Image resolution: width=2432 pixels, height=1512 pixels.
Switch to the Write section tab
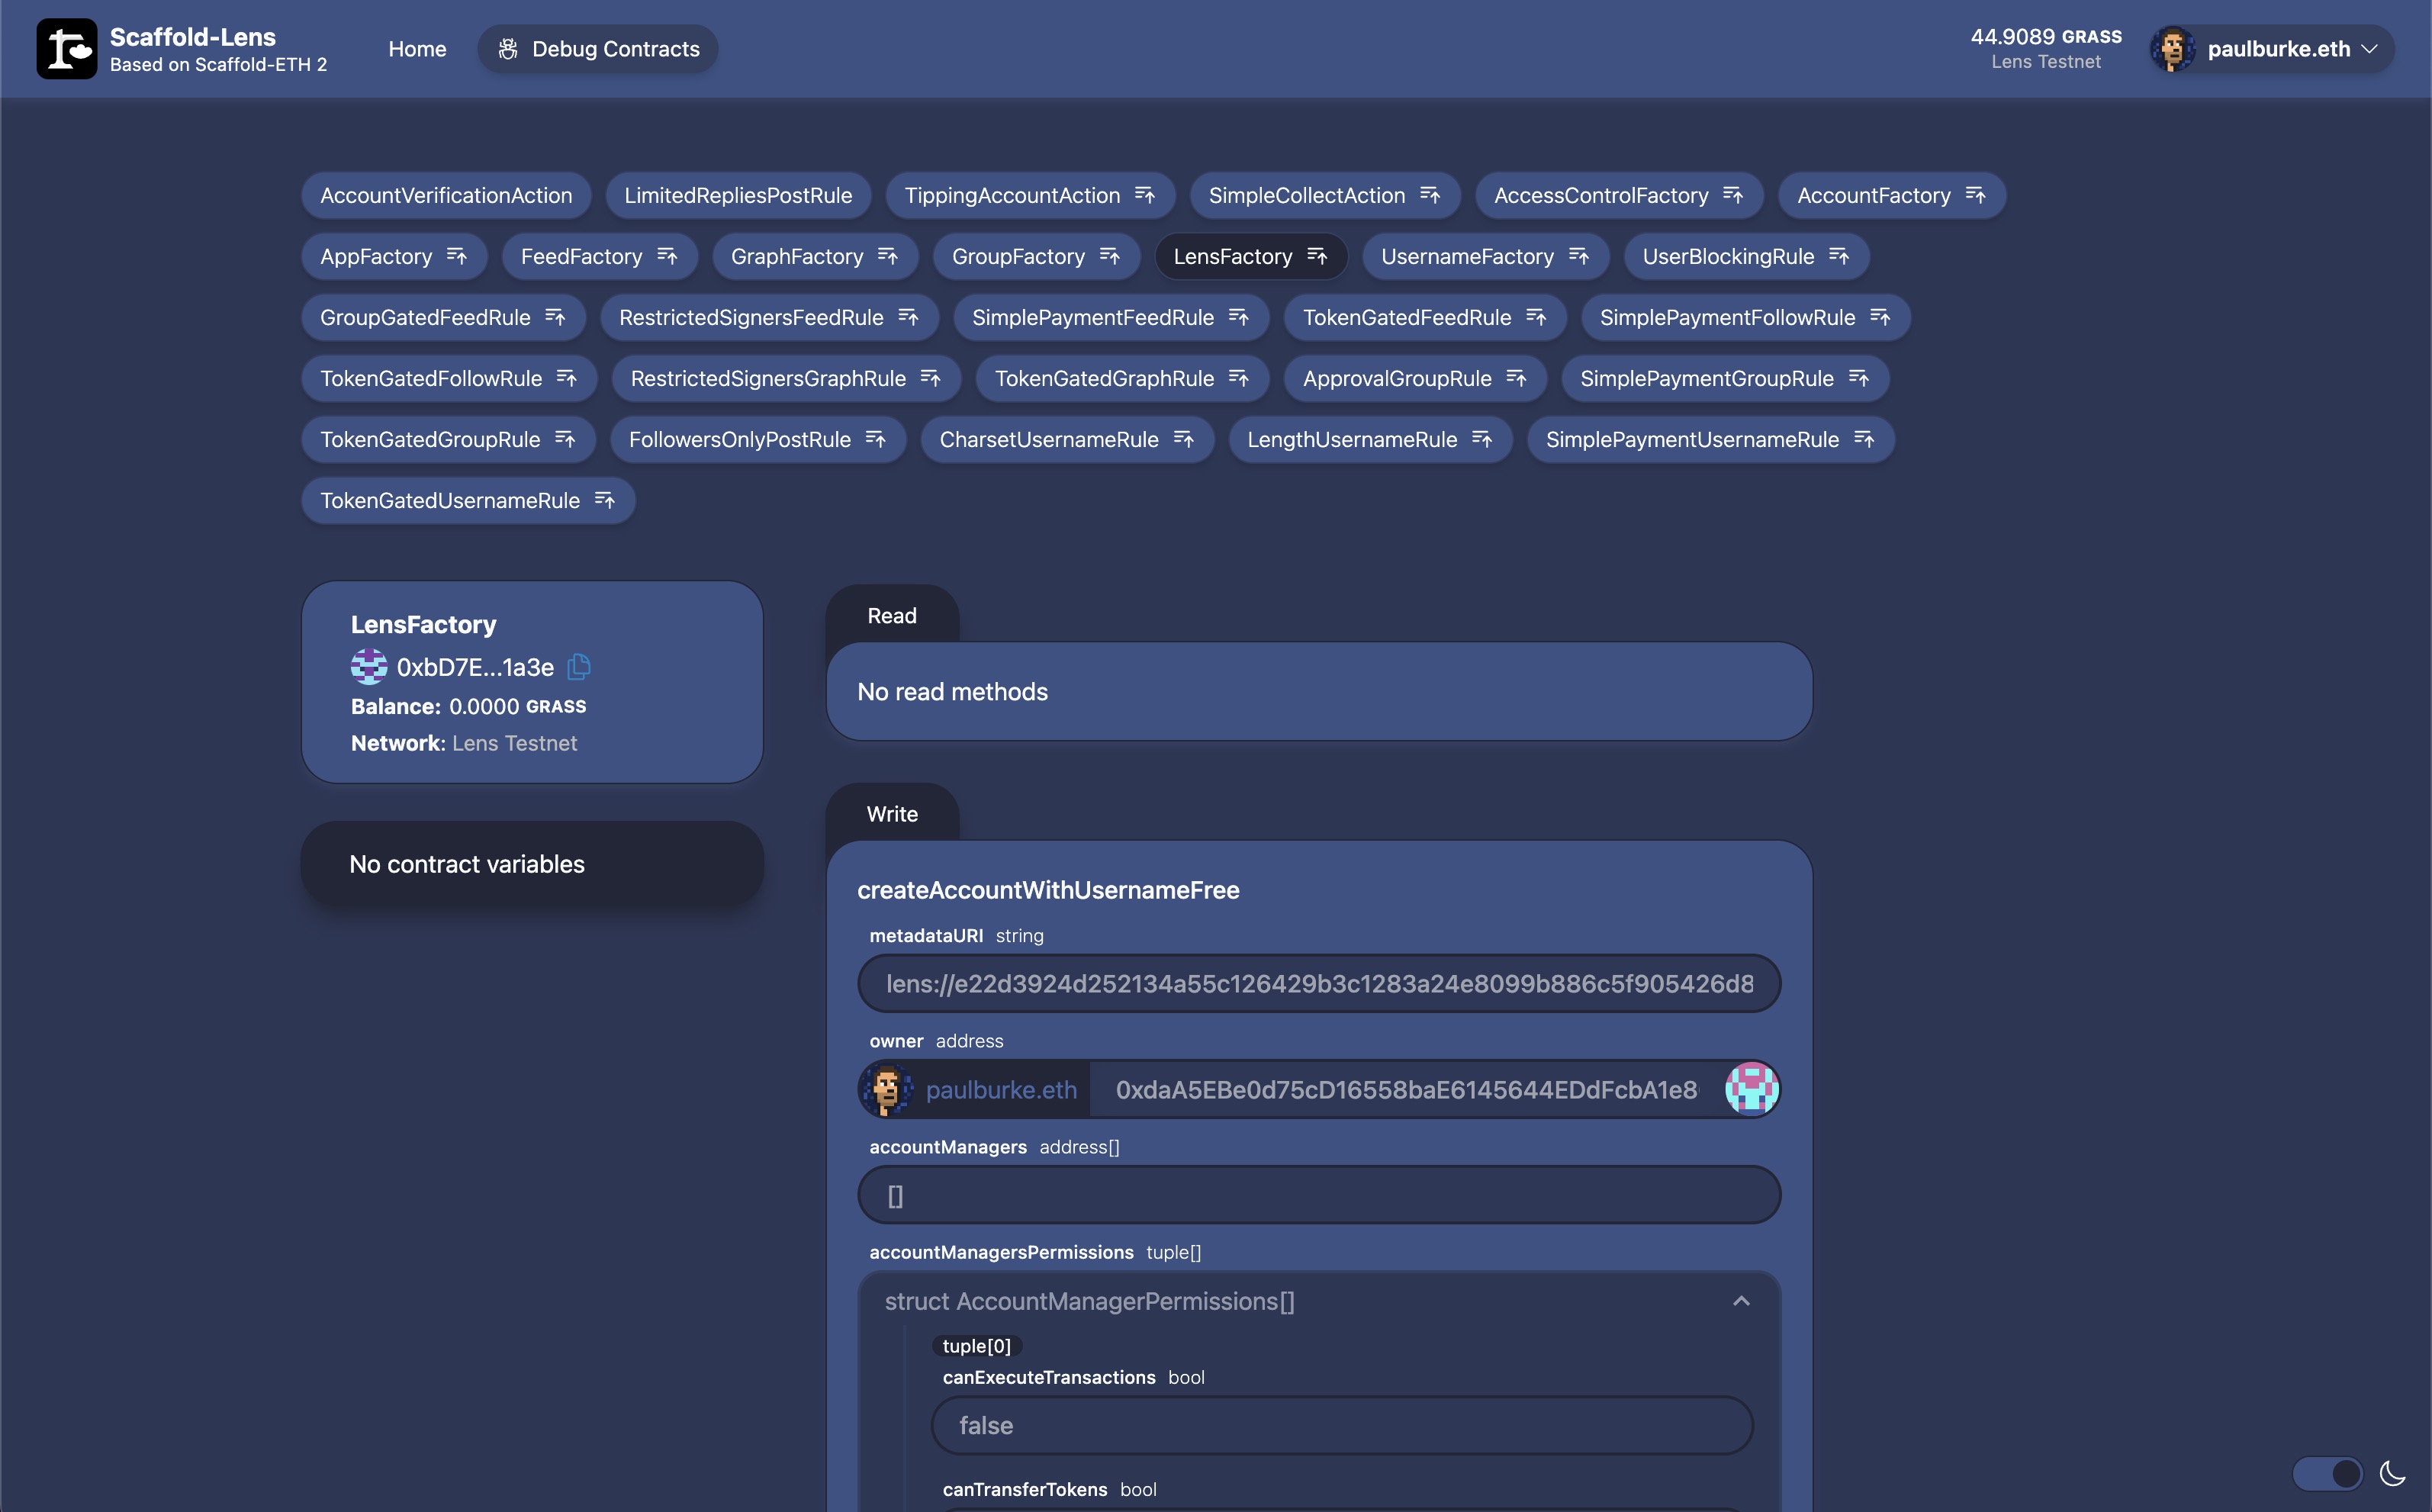click(x=892, y=814)
